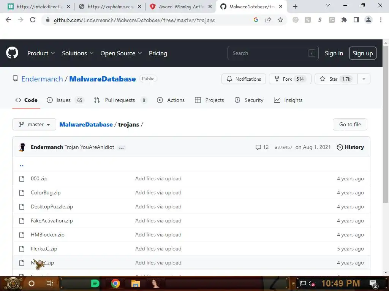389x291 pixels.
Task: Expand the commit message ellipsis
Action: point(121,147)
